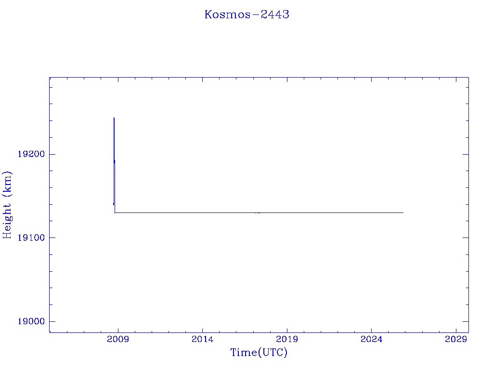Viewport: 493px width, 370px height.
Task: Click the 2019 major tick on the top axis
Action: tap(287, 80)
